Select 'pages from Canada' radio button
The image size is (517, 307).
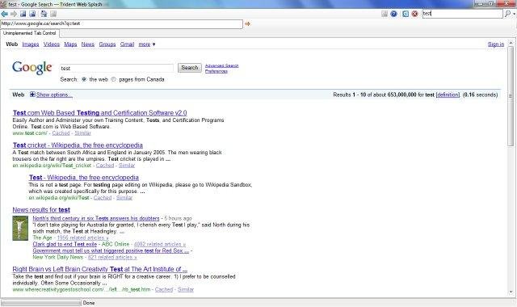tap(113, 79)
